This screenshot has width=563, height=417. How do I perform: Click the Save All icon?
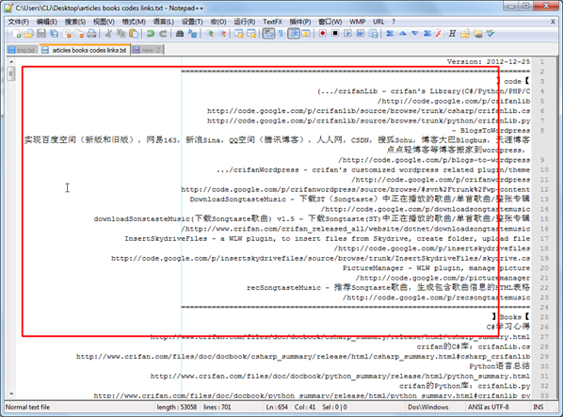point(54,34)
